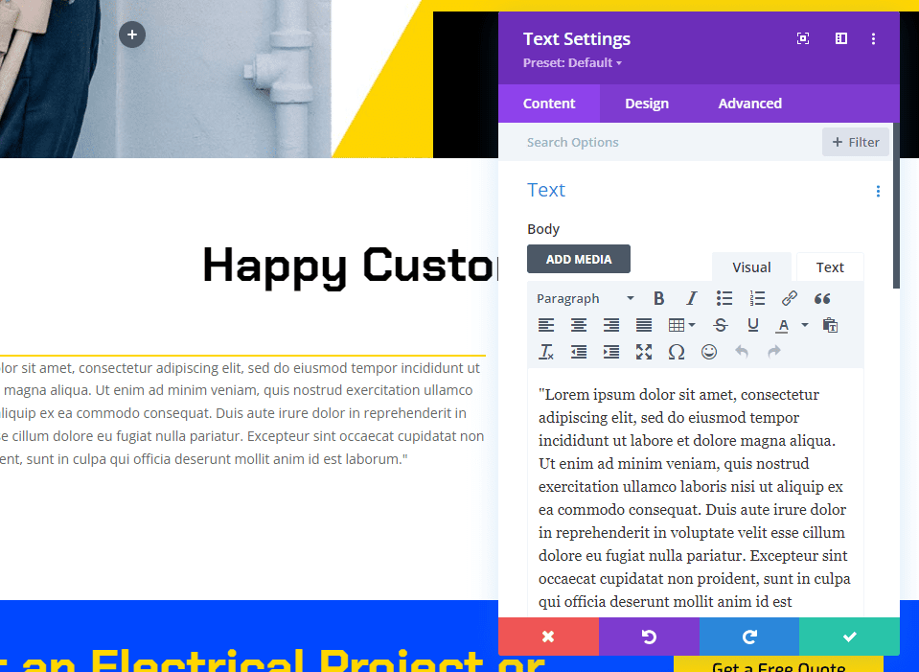Screen dimensions: 919x672
Task: Apply strikethrough to the text
Action: pos(720,325)
